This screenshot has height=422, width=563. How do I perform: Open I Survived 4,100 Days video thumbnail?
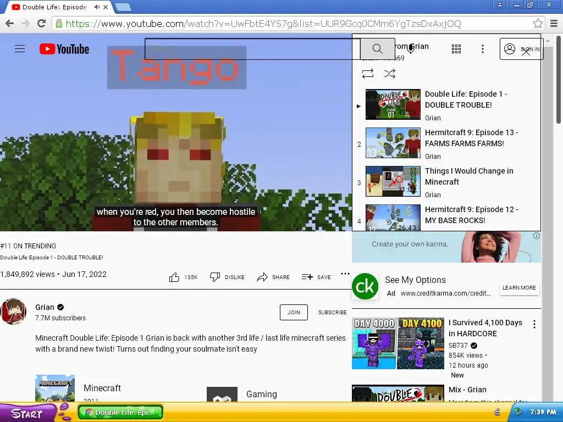(x=398, y=343)
